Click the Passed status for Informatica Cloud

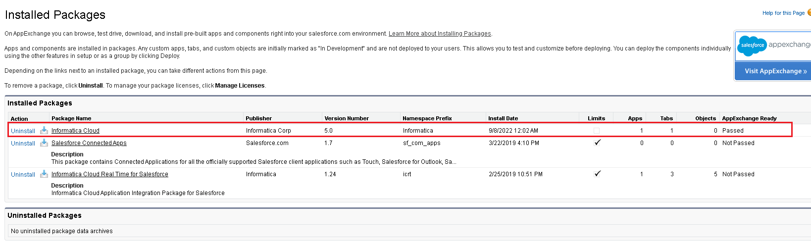click(x=733, y=131)
